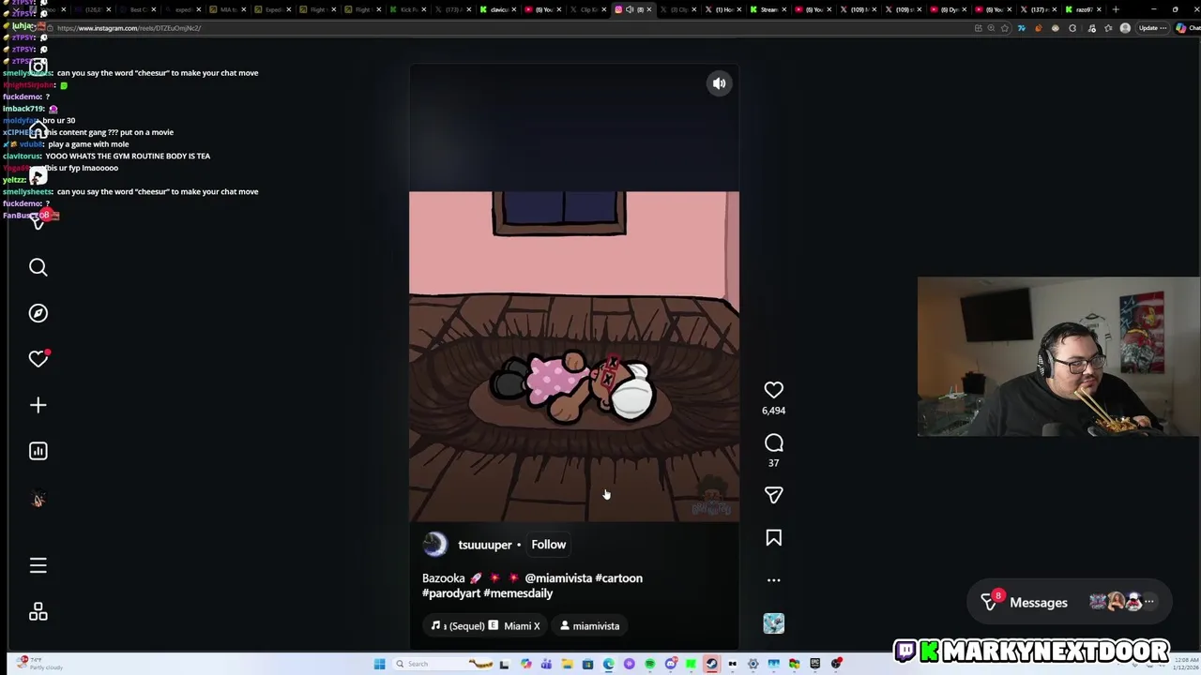Viewport: 1201px width, 675px height.
Task: Open Microsoft Edge from the taskbar
Action: pyautogui.click(x=608, y=664)
